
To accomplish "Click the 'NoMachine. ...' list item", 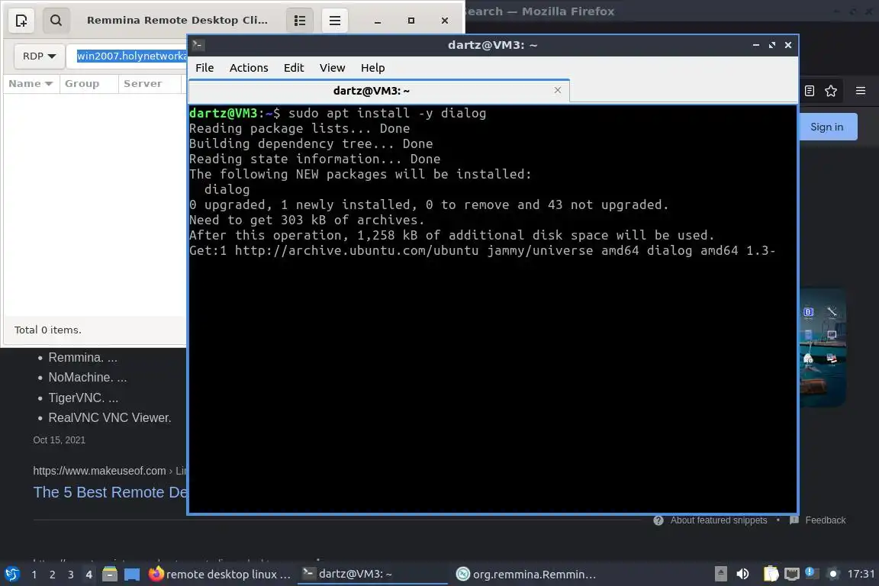I will coord(88,378).
